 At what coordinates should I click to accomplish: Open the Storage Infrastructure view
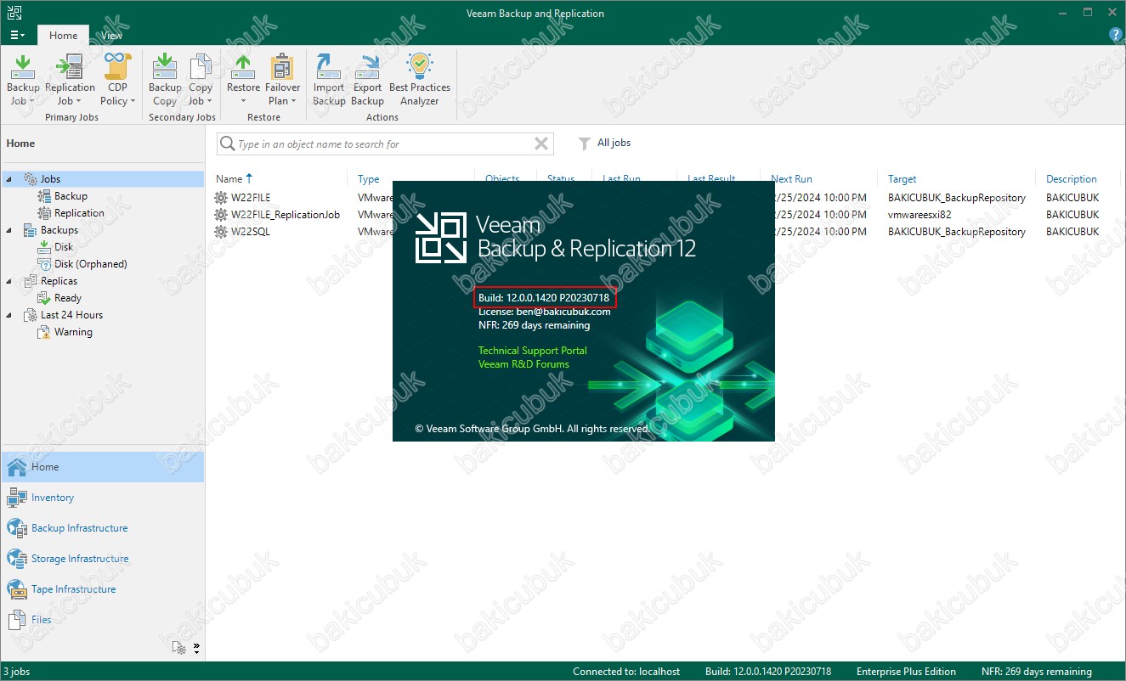pyautogui.click(x=80, y=559)
